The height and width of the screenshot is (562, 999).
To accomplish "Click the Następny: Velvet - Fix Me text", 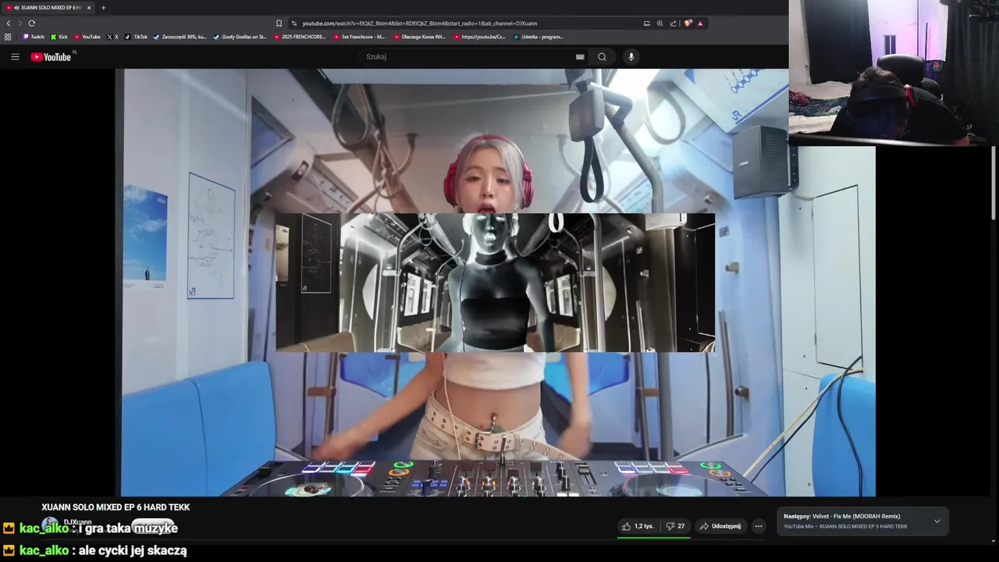I will pos(842,516).
